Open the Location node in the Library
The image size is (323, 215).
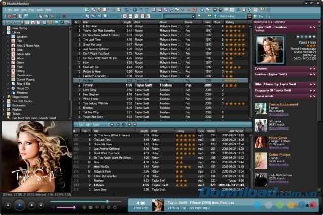22,36
